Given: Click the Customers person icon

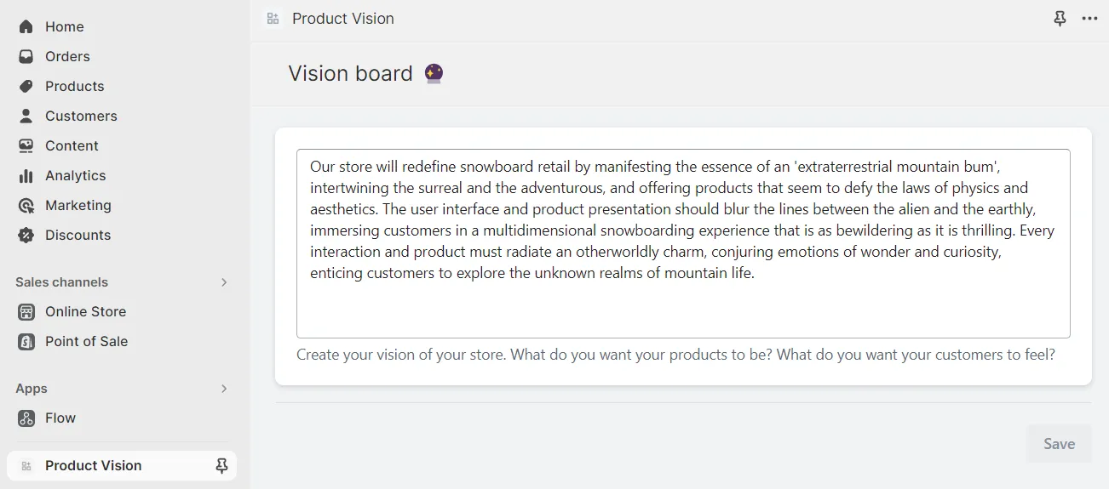Looking at the screenshot, I should click(26, 117).
